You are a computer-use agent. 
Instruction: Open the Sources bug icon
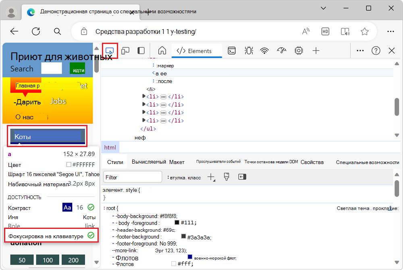(249, 51)
